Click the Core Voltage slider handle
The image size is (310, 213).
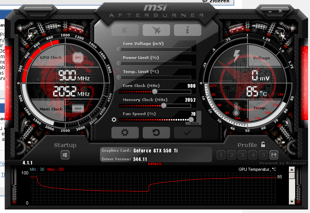click(x=119, y=49)
